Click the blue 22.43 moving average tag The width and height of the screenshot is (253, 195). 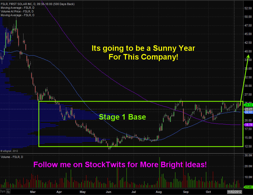(248, 112)
